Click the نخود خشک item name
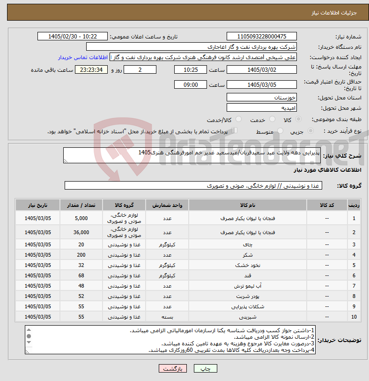The width and height of the screenshot is (369, 381). point(248,265)
